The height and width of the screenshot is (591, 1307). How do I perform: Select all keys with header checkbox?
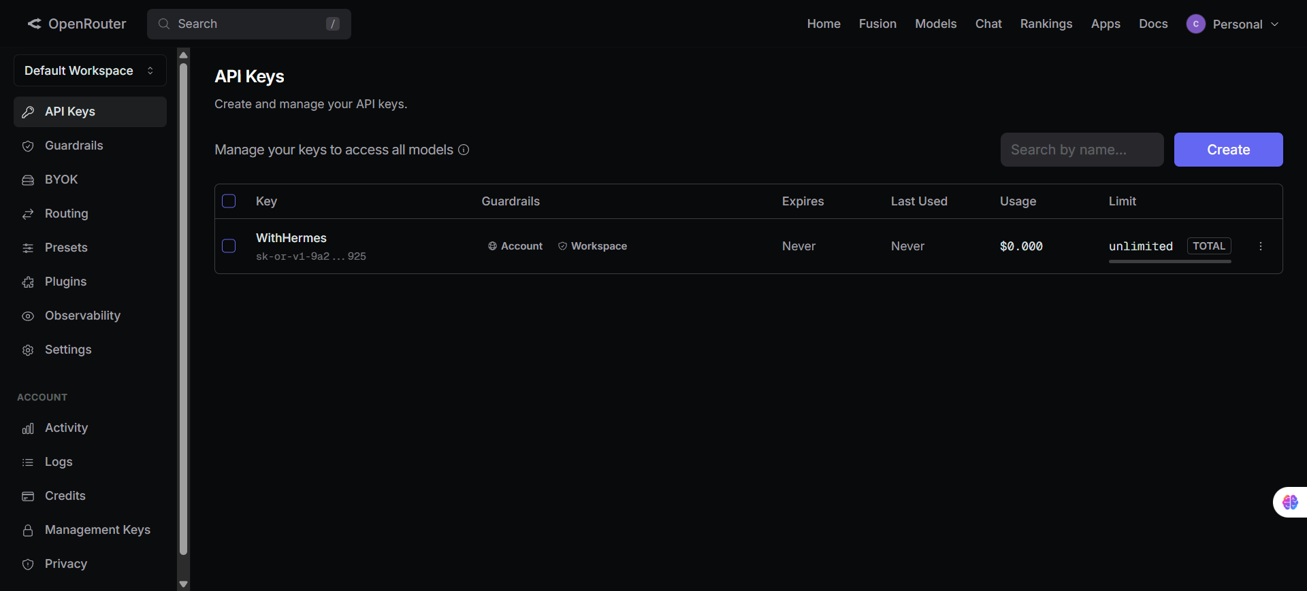click(x=229, y=201)
